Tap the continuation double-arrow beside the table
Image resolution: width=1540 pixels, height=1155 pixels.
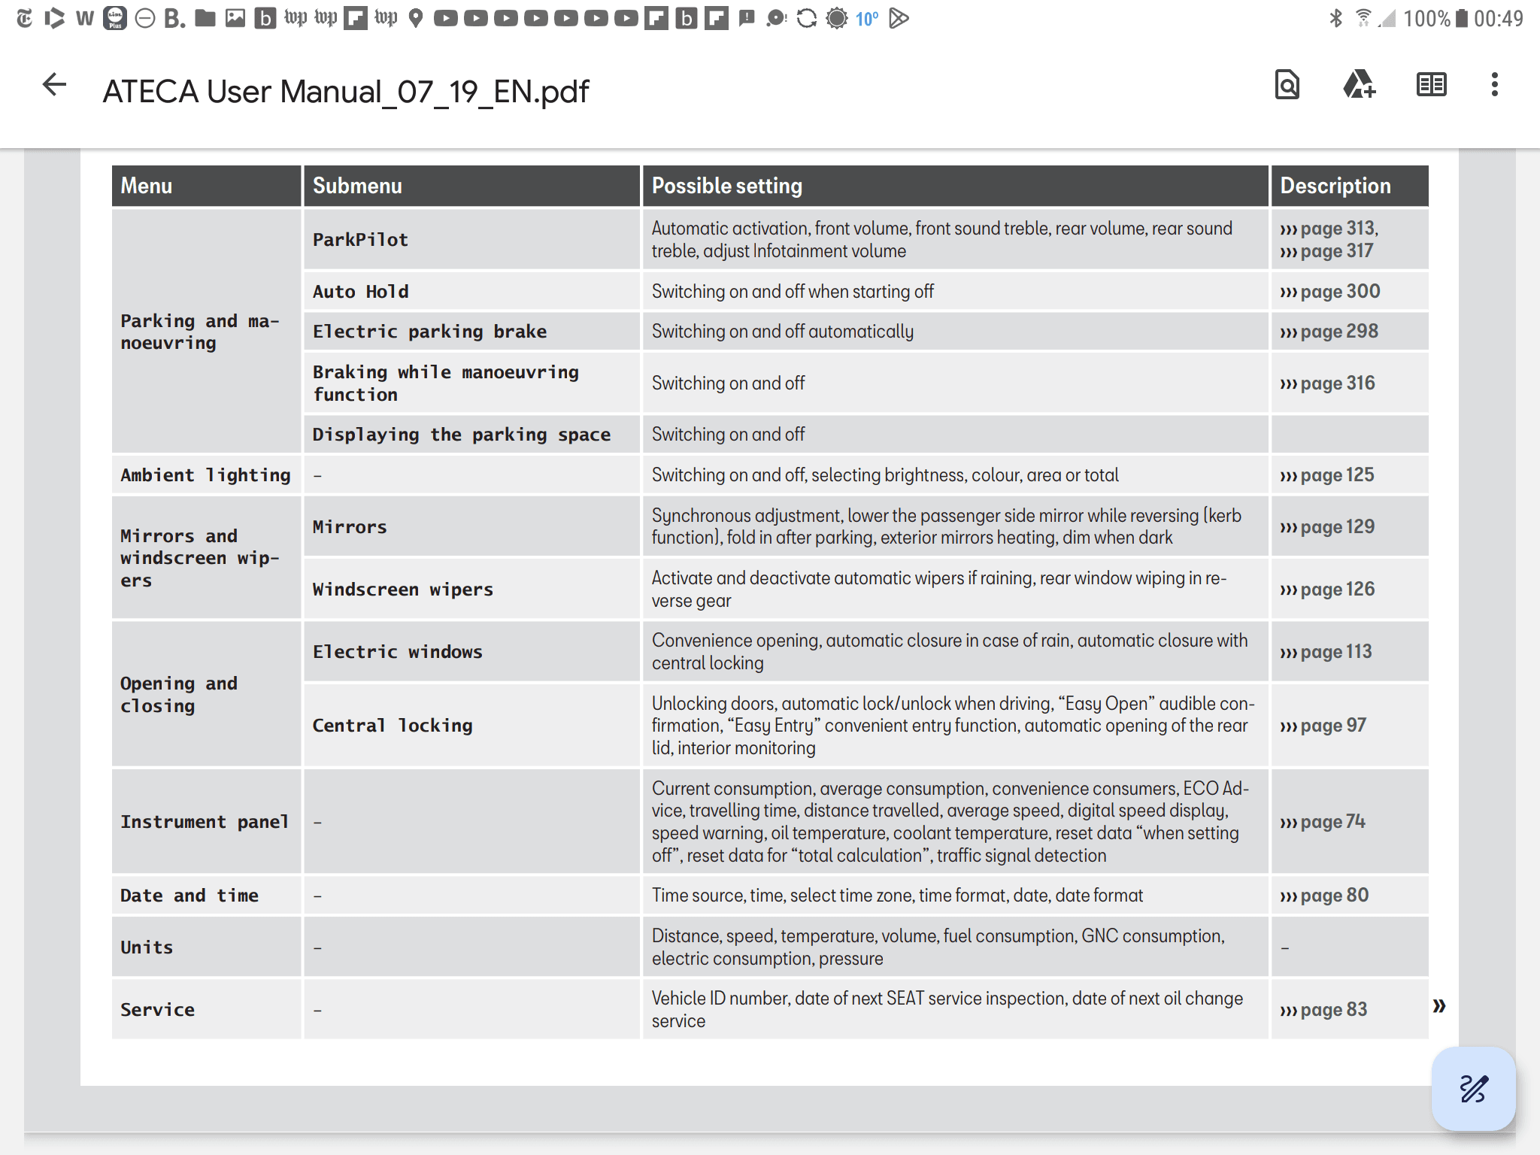pyautogui.click(x=1438, y=1005)
